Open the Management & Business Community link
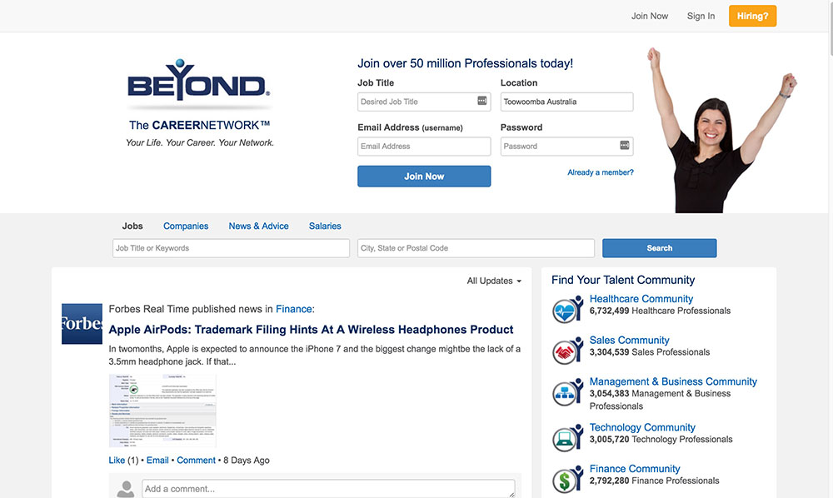Screen dimensions: 833x498 point(673,381)
